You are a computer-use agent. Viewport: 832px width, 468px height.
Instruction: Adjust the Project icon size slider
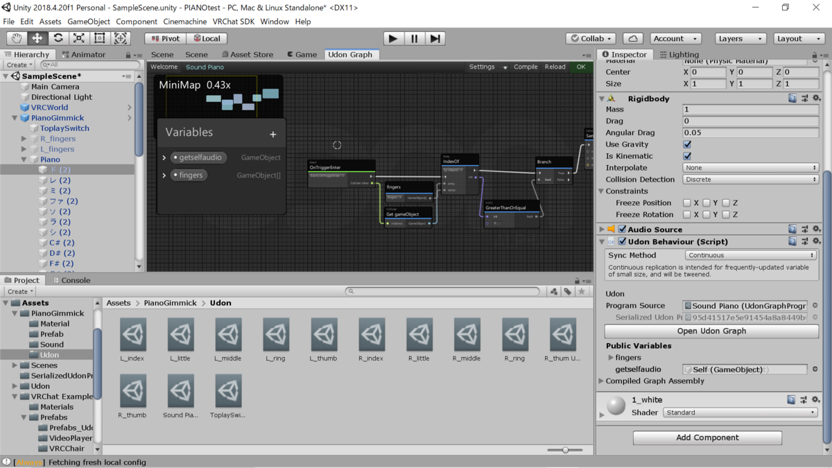pyautogui.click(x=565, y=450)
